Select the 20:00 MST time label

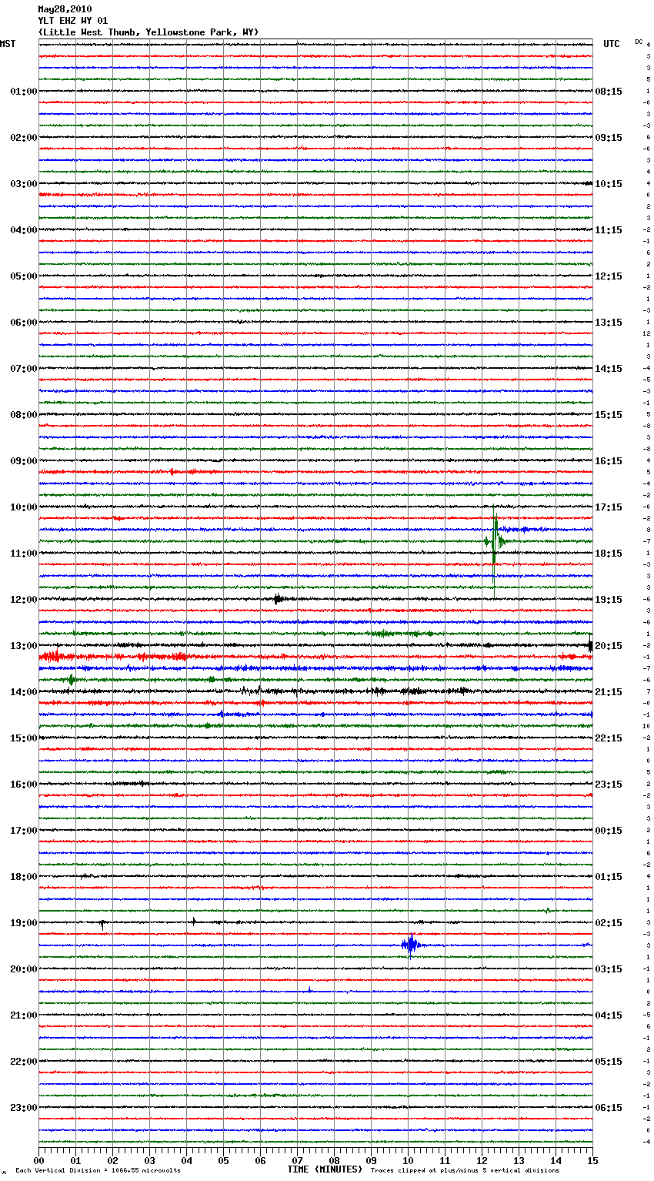click(23, 969)
